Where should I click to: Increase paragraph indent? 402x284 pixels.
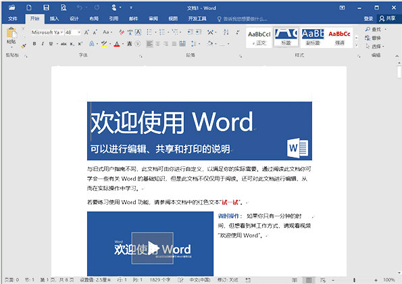tap(199, 32)
